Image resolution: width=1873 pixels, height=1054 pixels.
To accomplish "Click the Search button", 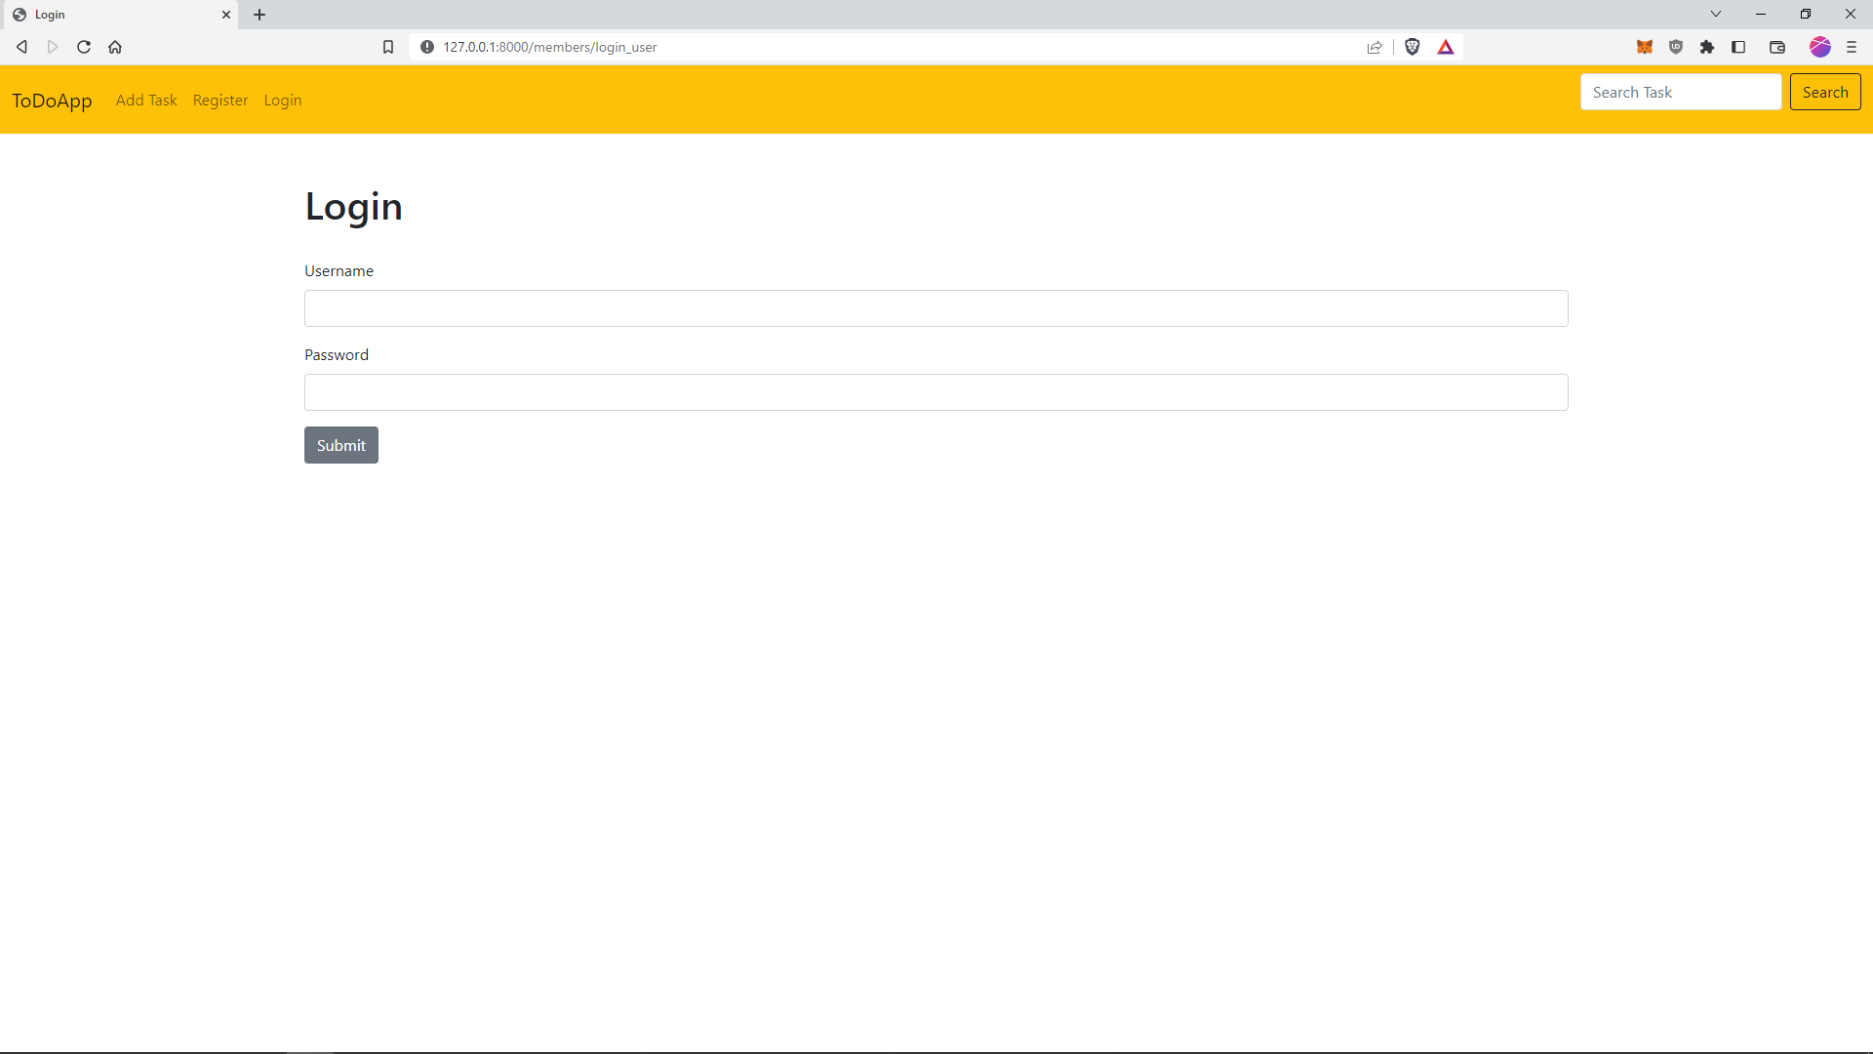I will pyautogui.click(x=1825, y=91).
